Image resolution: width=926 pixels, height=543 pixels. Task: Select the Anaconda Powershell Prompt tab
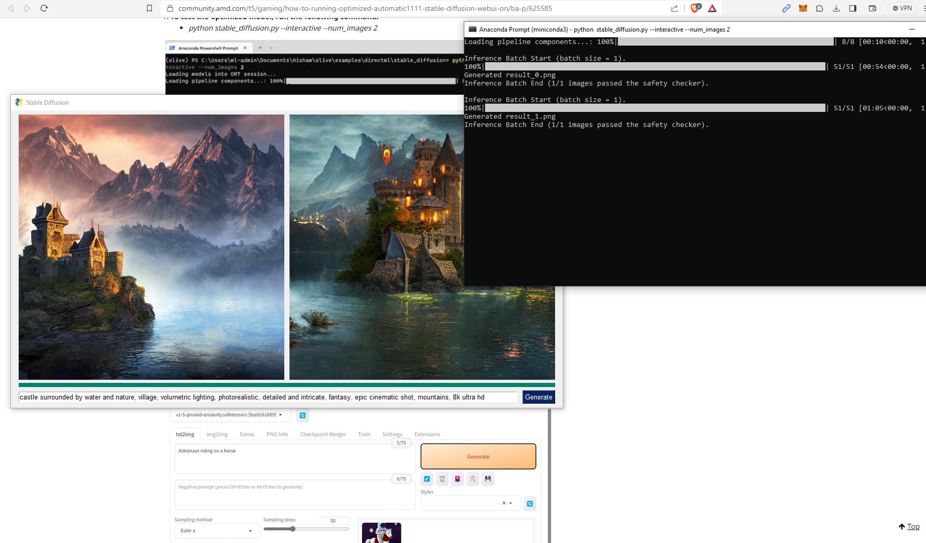pyautogui.click(x=208, y=48)
